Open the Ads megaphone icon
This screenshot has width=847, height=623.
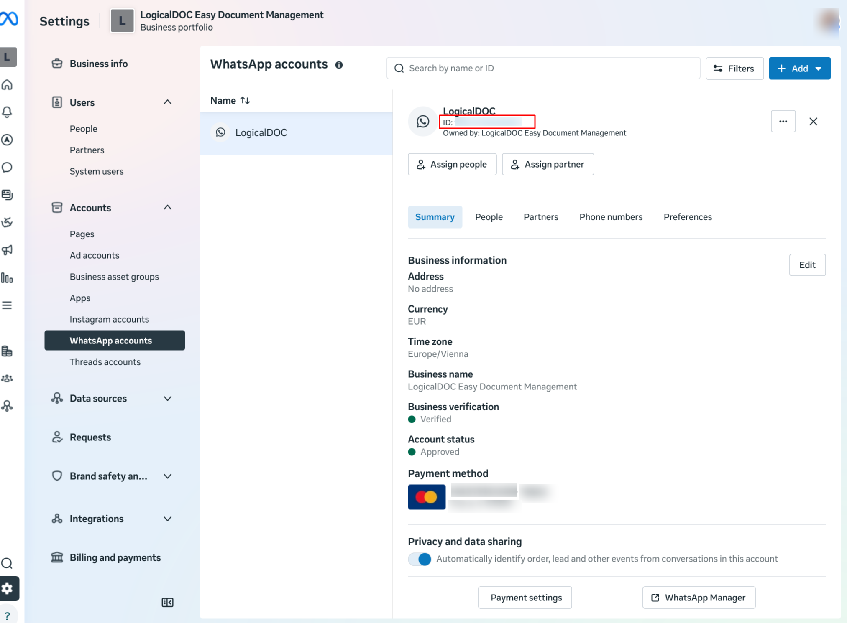pyautogui.click(x=8, y=250)
